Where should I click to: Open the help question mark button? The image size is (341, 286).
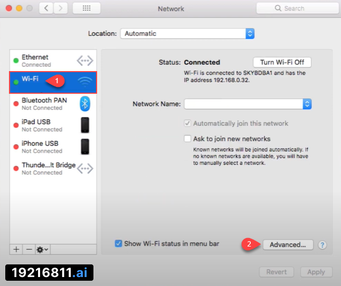tap(323, 245)
